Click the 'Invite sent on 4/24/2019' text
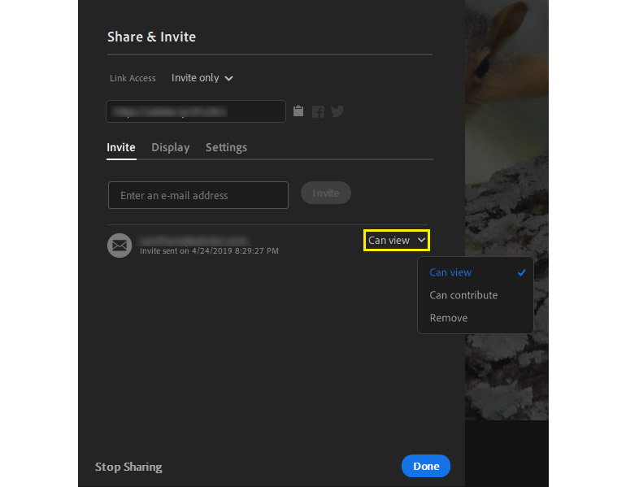The image size is (626, 487). point(209,251)
